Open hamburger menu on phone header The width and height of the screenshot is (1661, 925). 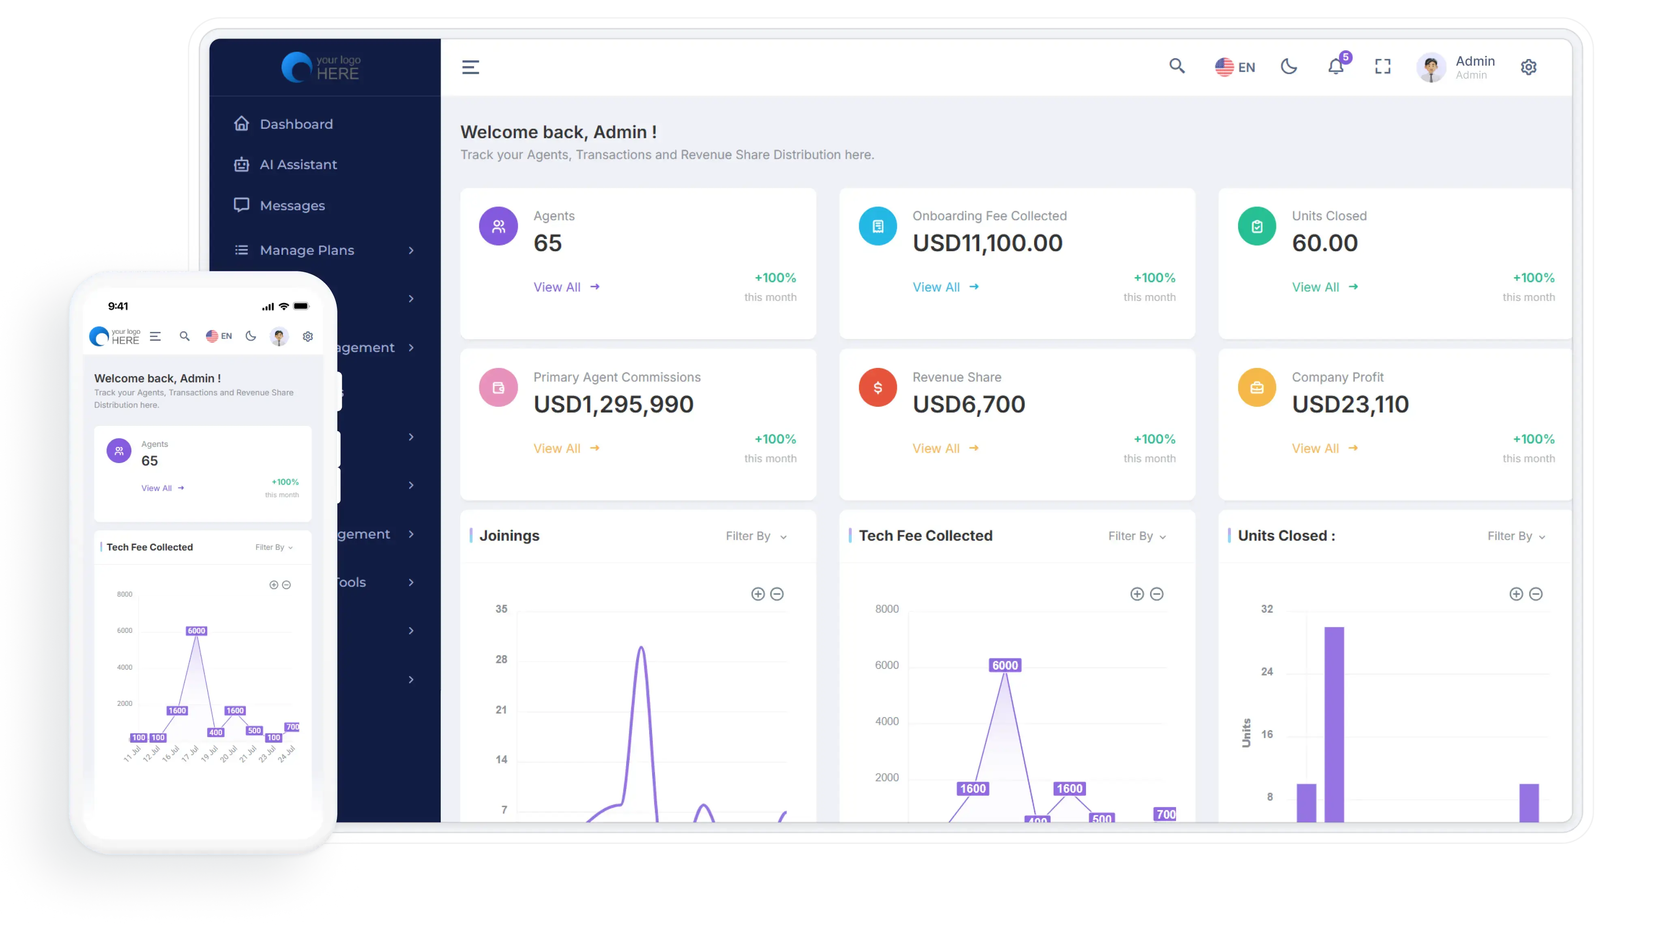pos(155,336)
